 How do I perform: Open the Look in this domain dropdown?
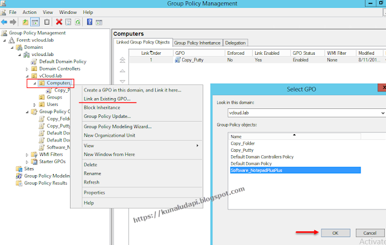pos(382,113)
